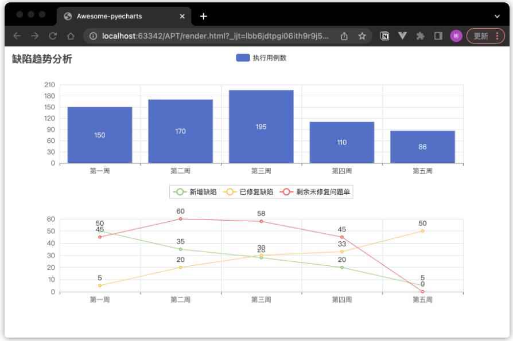This screenshot has height=341, width=513.
Task: Open the Notion extension icon
Action: tap(384, 36)
